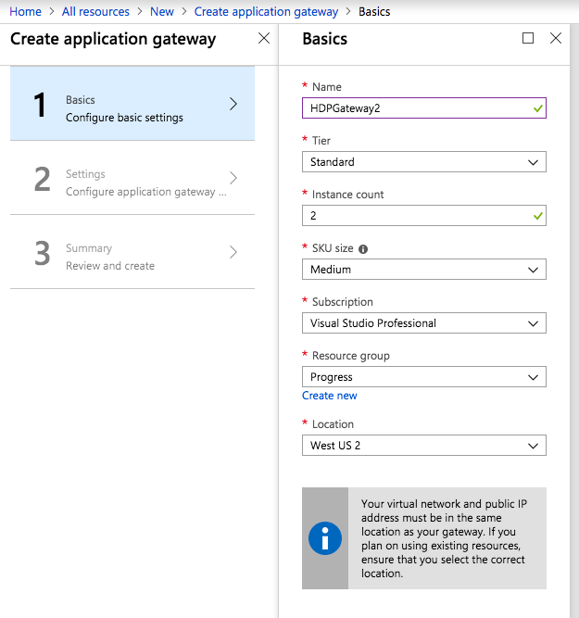Maximize the Basics blade
The image size is (579, 618).
(x=528, y=38)
